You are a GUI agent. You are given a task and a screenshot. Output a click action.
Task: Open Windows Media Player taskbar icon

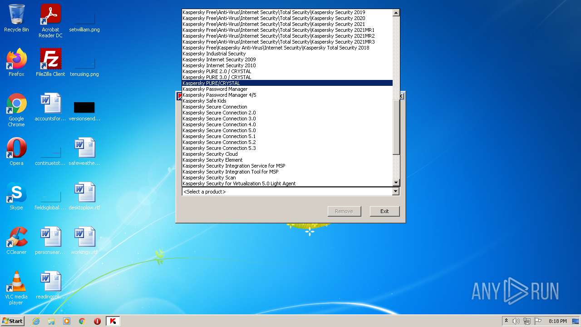[67, 321]
